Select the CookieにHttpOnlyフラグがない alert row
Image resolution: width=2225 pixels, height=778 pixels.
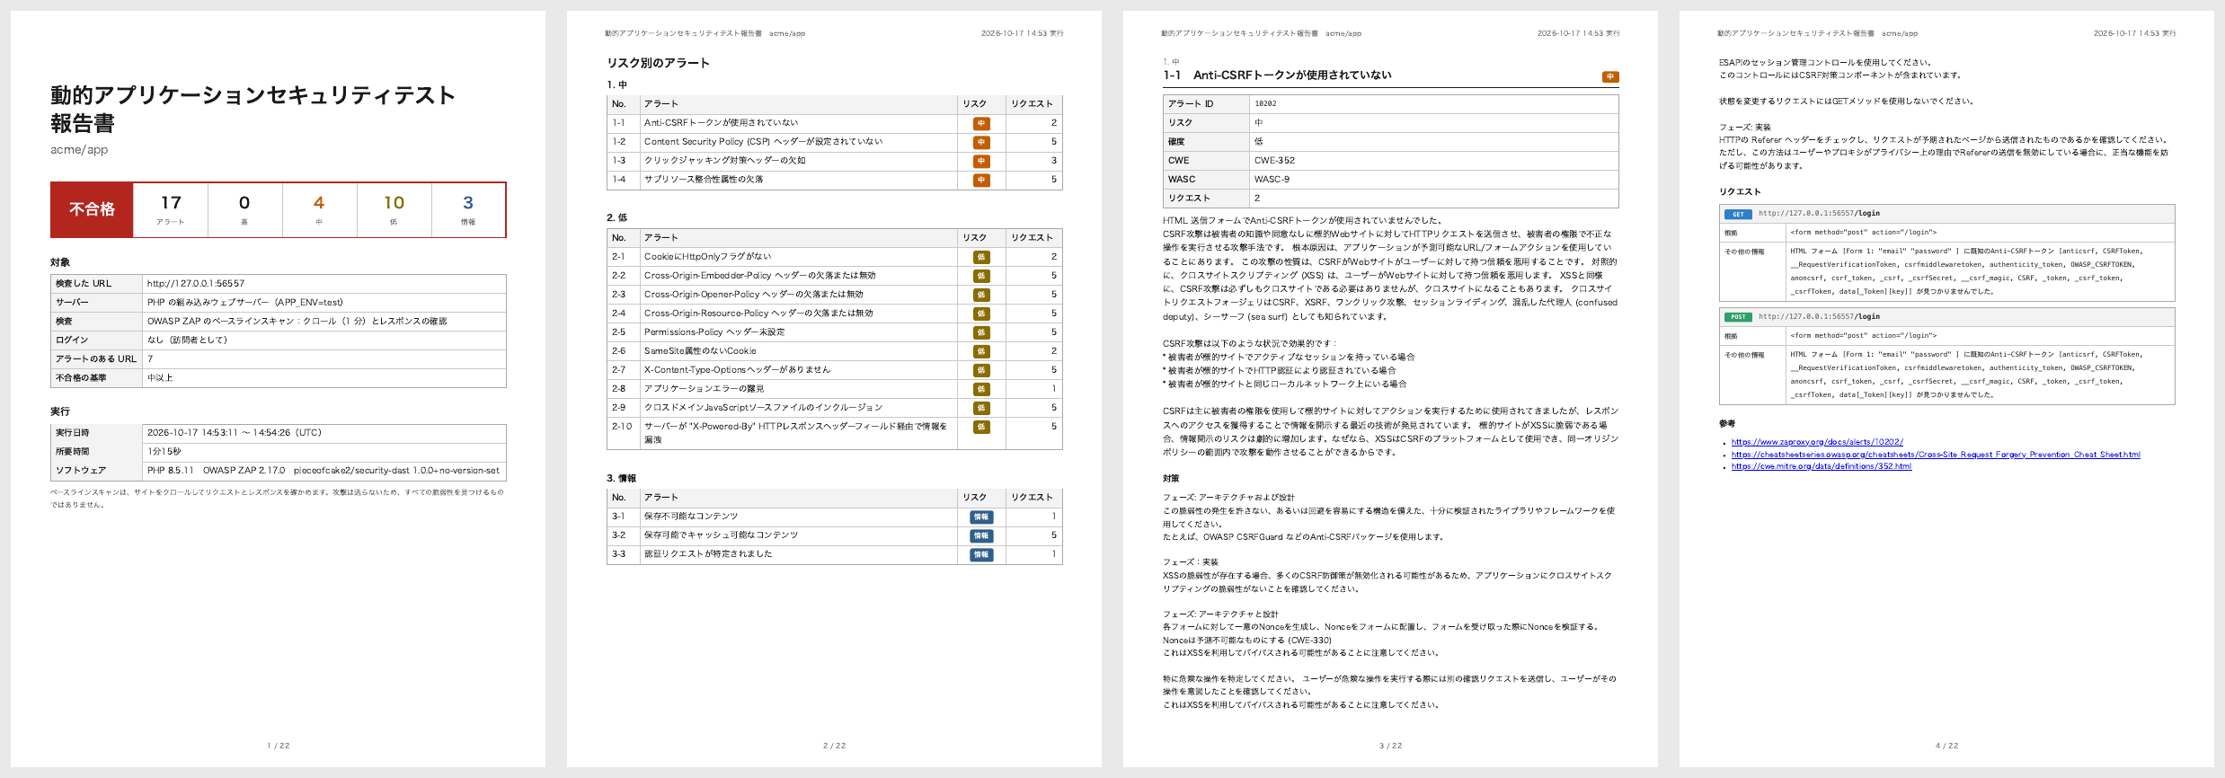point(835,257)
